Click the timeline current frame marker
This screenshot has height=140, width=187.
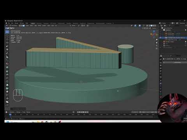click(10, 114)
